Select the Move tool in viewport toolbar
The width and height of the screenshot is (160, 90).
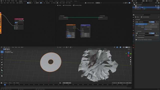2,57
